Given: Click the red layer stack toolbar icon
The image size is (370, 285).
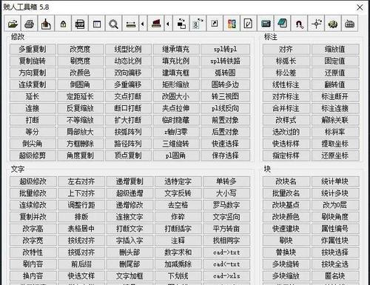Looking at the screenshot, I should coord(156,23).
